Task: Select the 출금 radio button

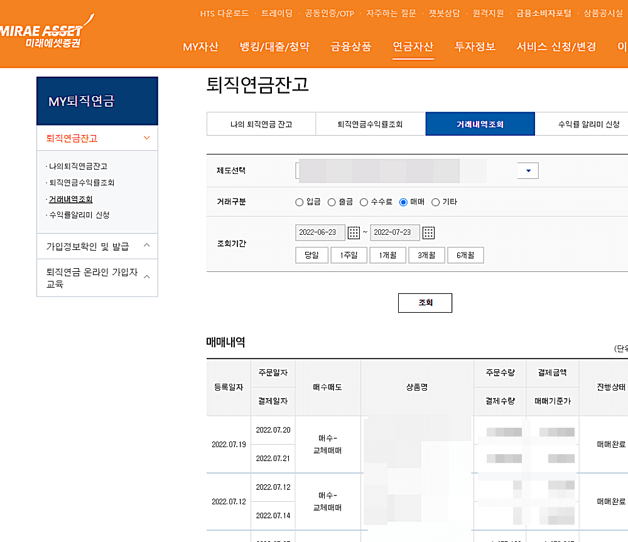Action: (x=330, y=202)
